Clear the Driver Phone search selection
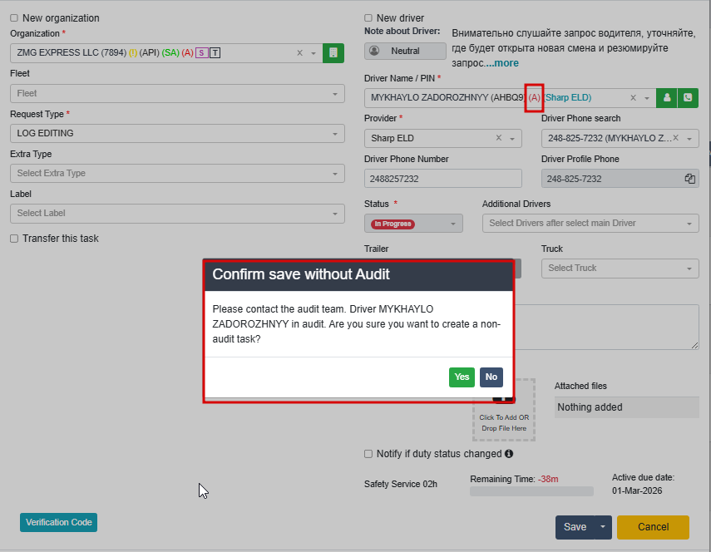Image resolution: width=711 pixels, height=552 pixels. tap(675, 138)
